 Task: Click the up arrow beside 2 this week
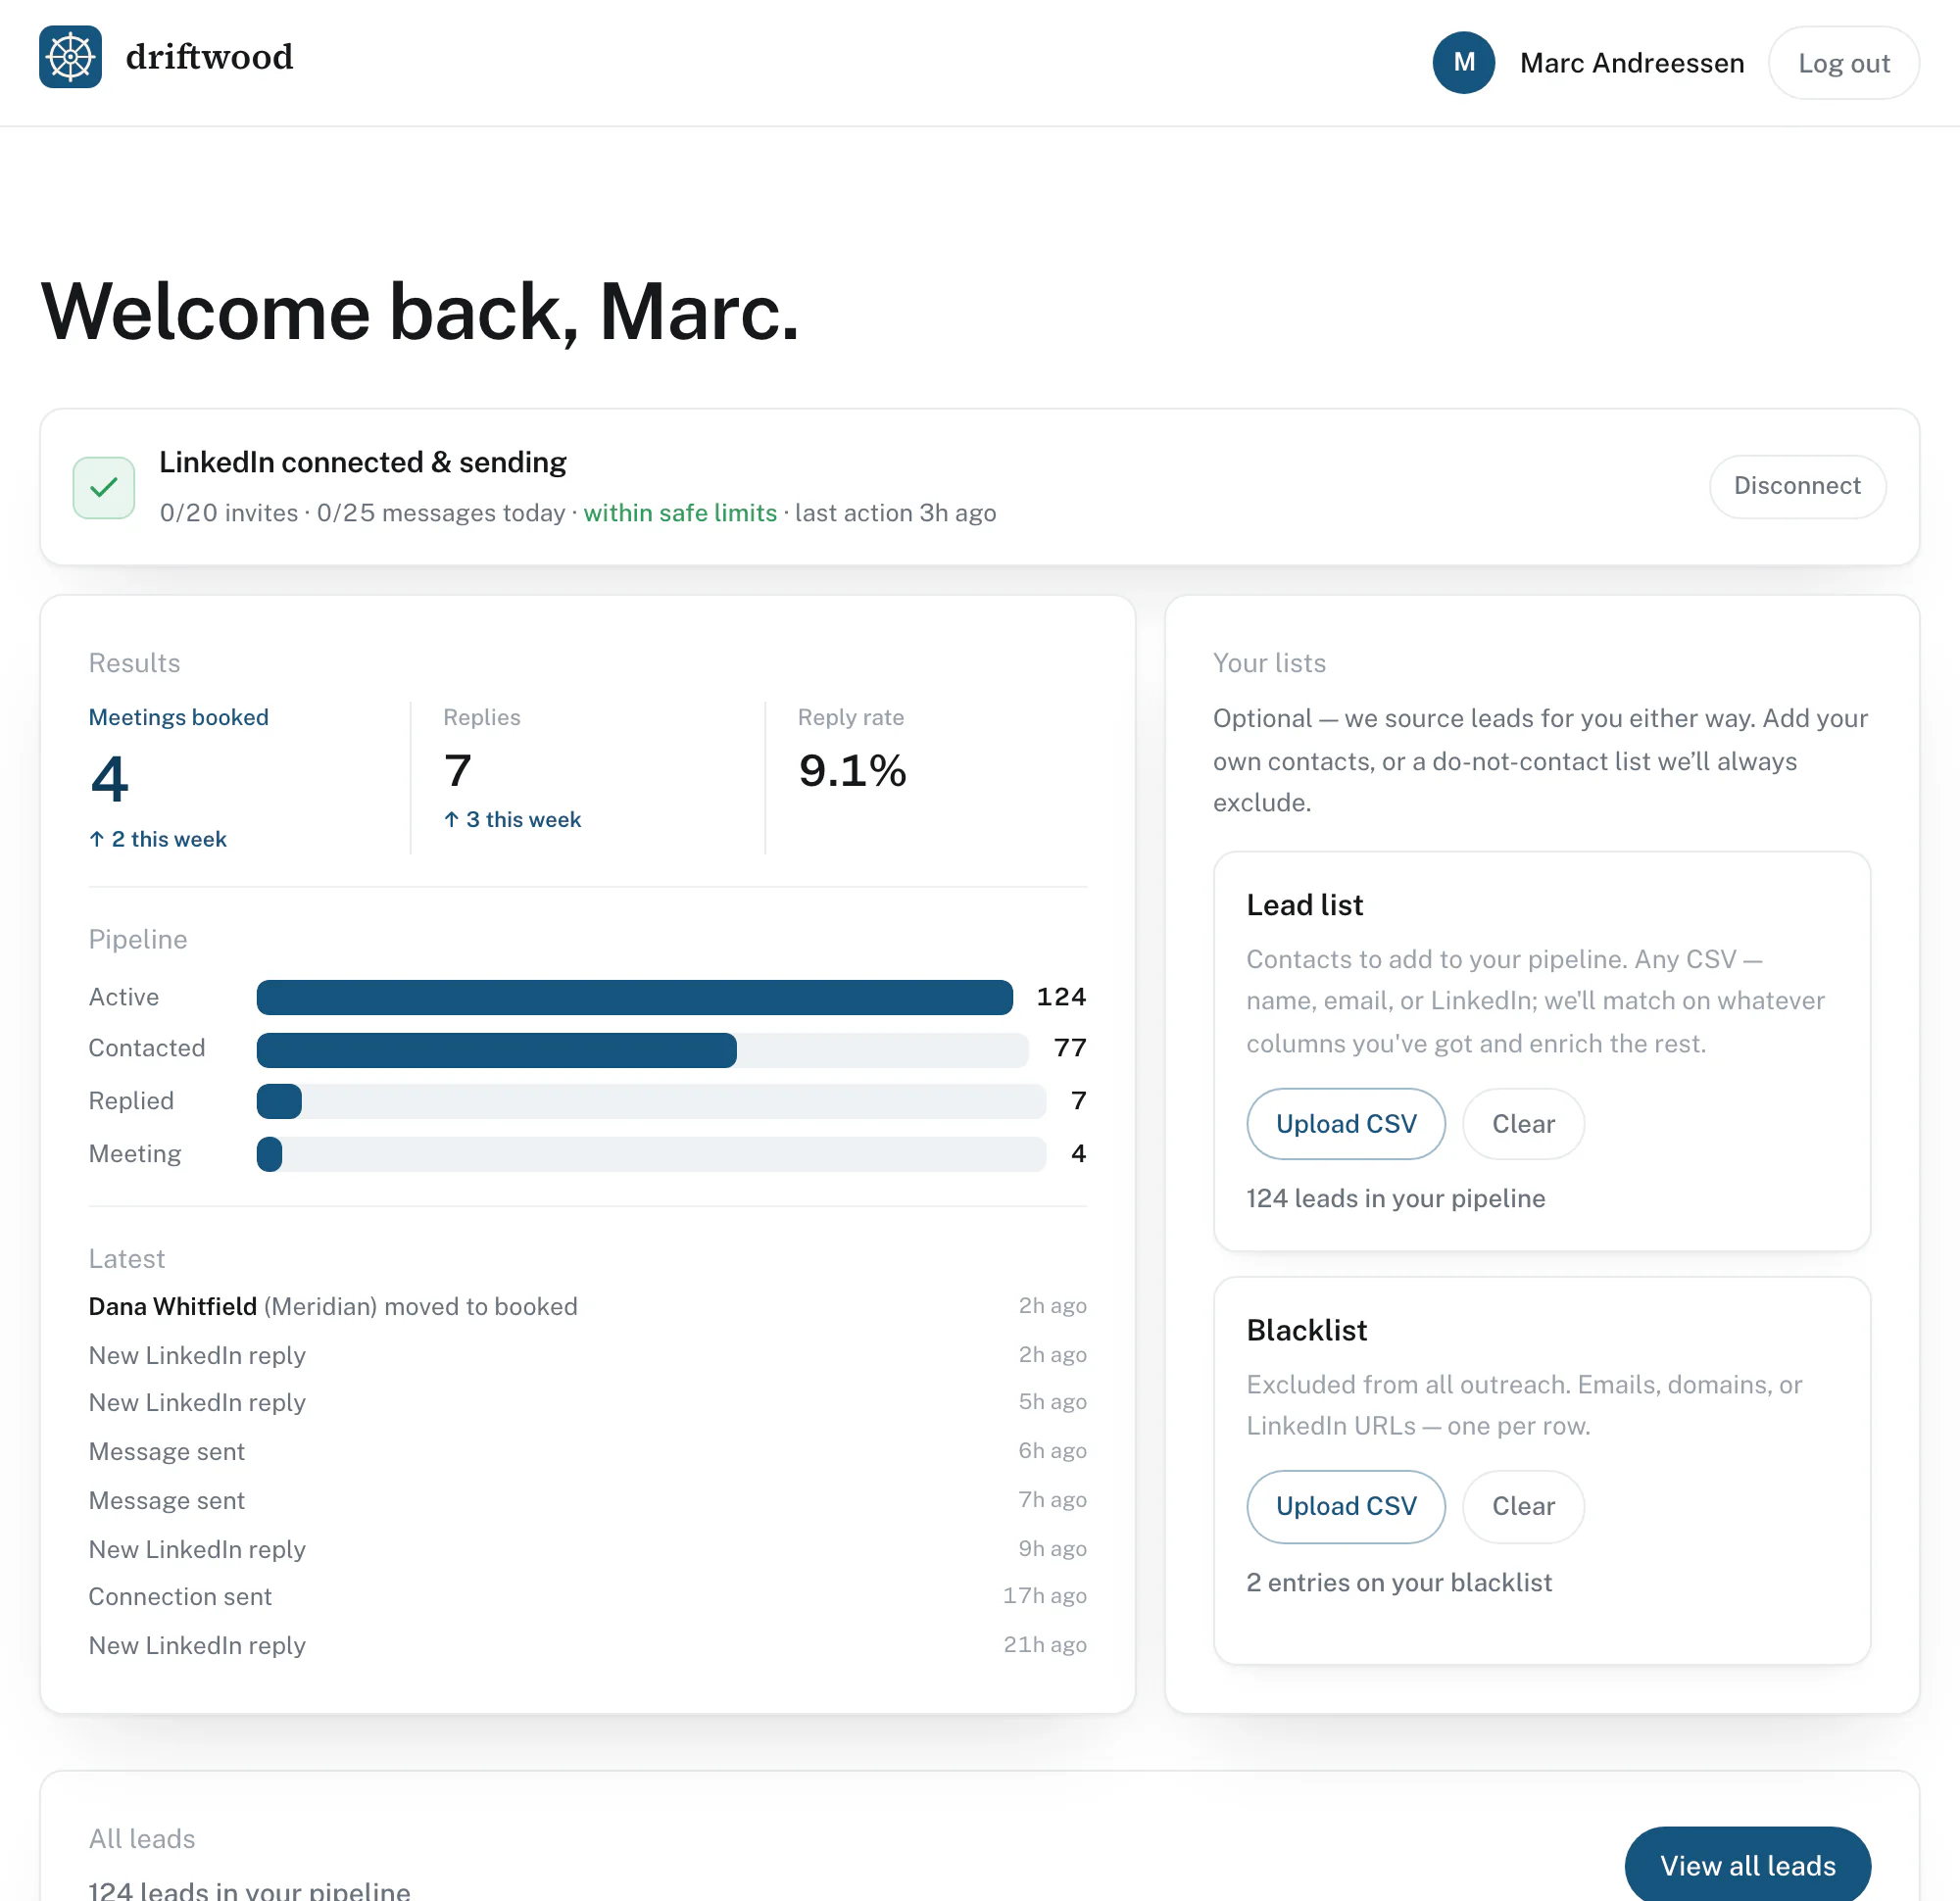click(97, 838)
